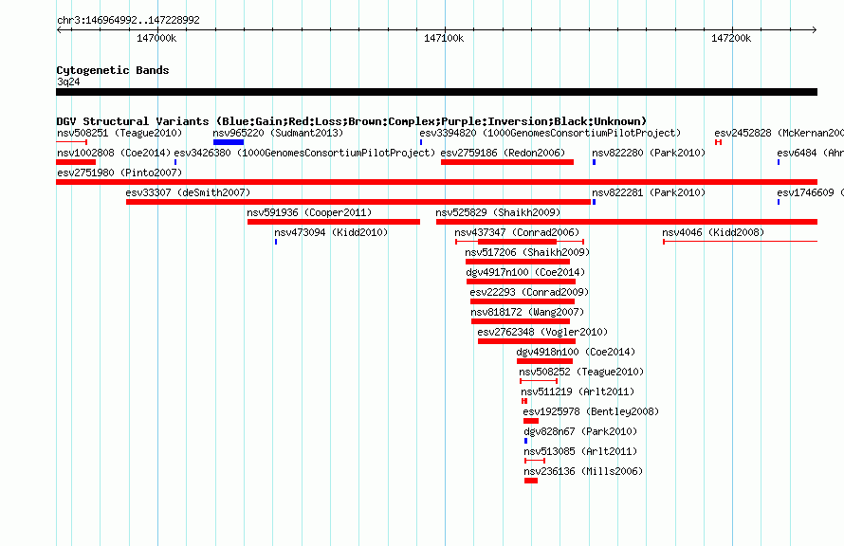Click nsv4046 (Kidd2008) label
The height and width of the screenshot is (546, 844).
[713, 232]
